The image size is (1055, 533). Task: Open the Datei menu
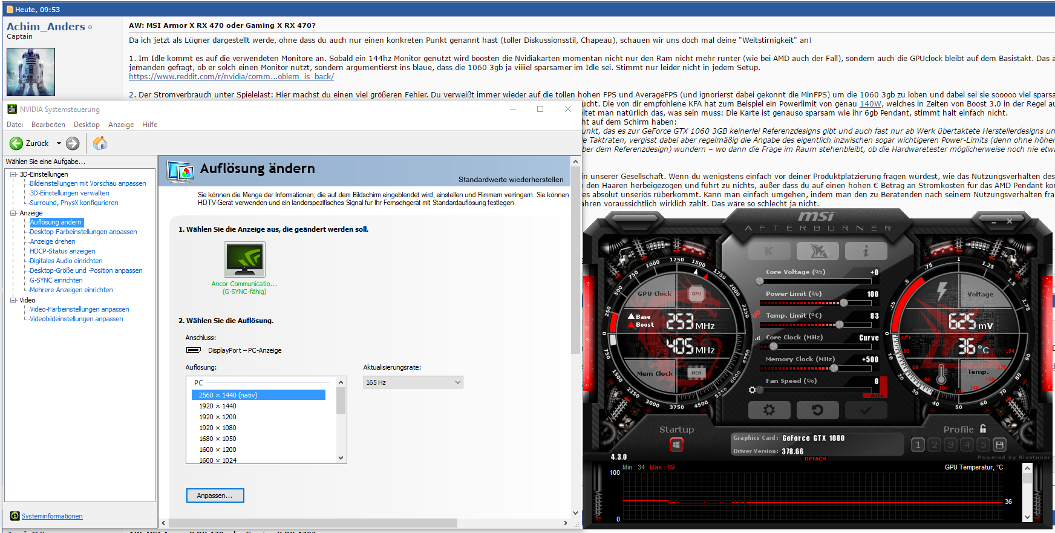tap(15, 125)
